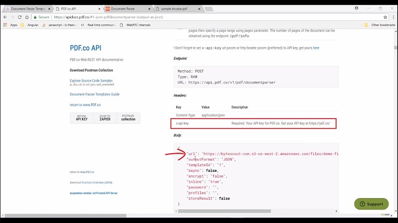Click code block scroll right arrow
398x223 pixels.
click(x=337, y=211)
